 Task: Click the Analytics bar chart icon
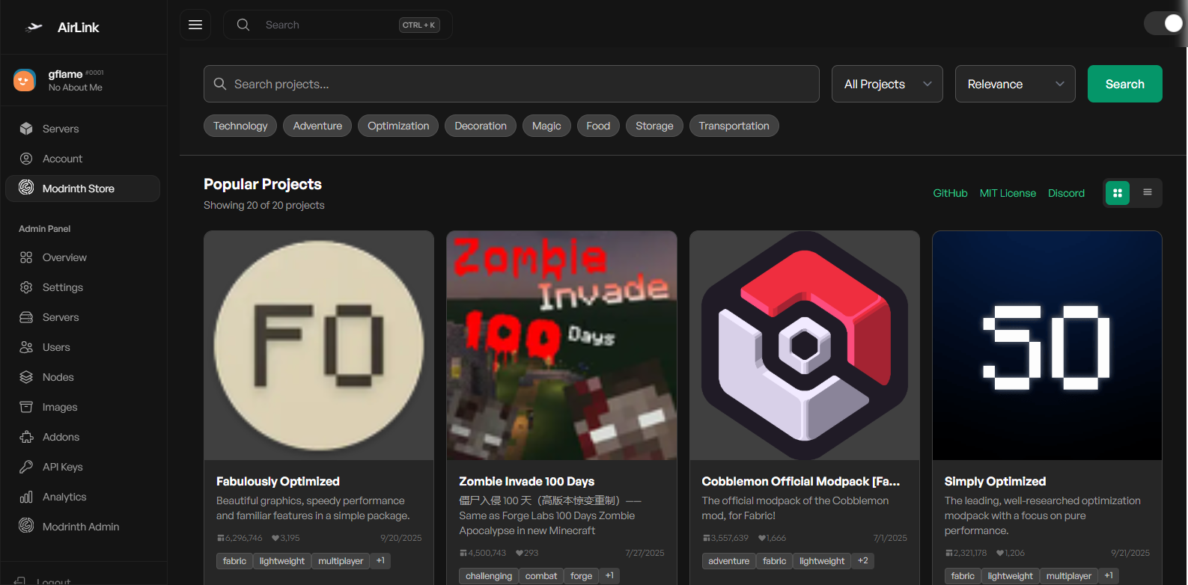coord(26,497)
